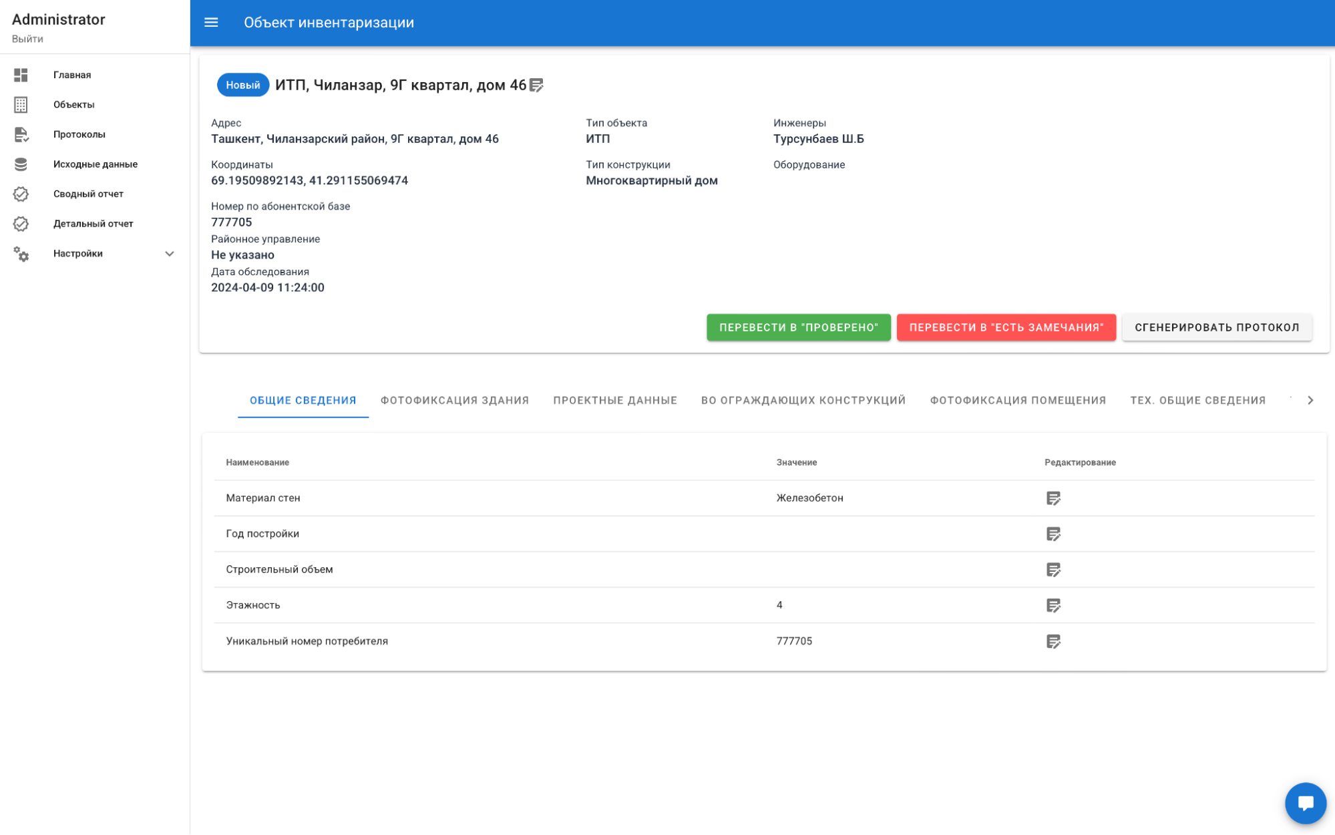Open the chat bubble widget
Image resolution: width=1335 pixels, height=835 pixels.
(1306, 803)
